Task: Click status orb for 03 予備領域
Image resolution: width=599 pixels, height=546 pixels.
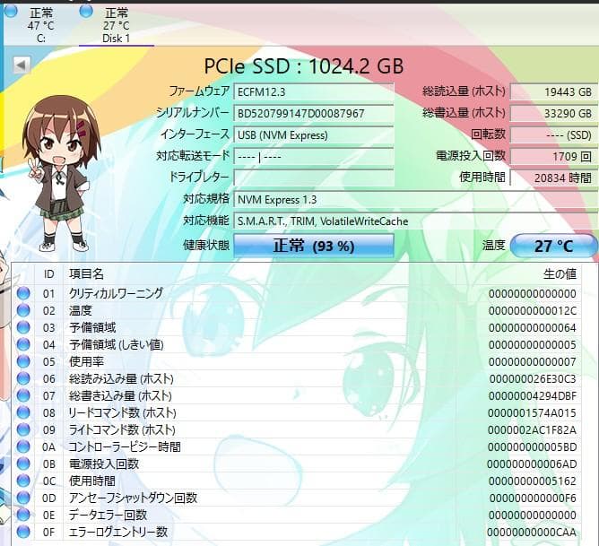Action: 23,327
